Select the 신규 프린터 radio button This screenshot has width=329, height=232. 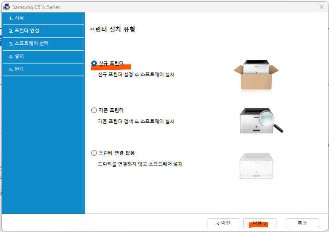pyautogui.click(x=94, y=63)
